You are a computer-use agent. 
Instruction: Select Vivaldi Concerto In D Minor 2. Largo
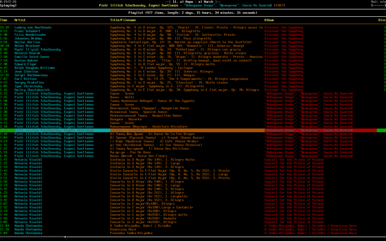click(193, 185)
